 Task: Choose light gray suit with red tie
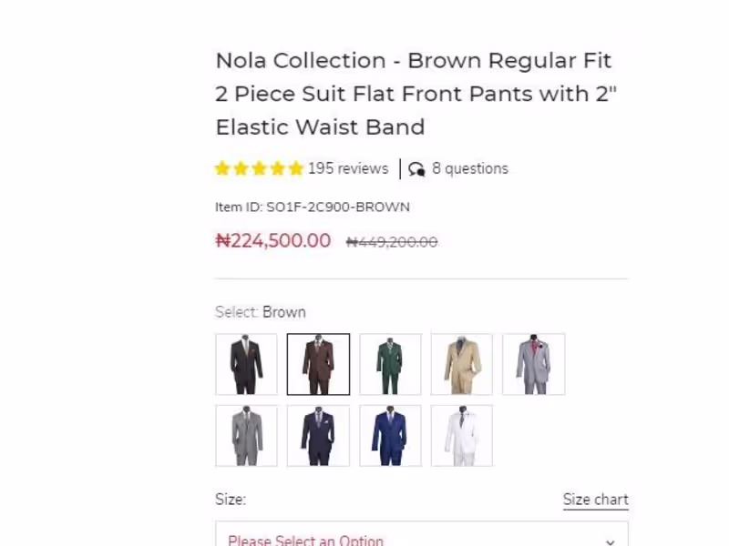(x=534, y=364)
